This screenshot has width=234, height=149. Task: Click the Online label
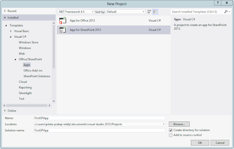pyautogui.click(x=12, y=111)
